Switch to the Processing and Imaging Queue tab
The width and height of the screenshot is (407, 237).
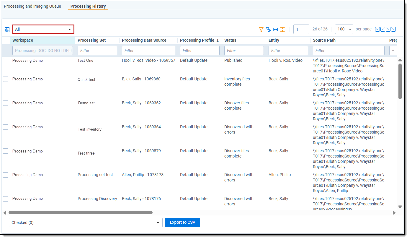click(32, 6)
